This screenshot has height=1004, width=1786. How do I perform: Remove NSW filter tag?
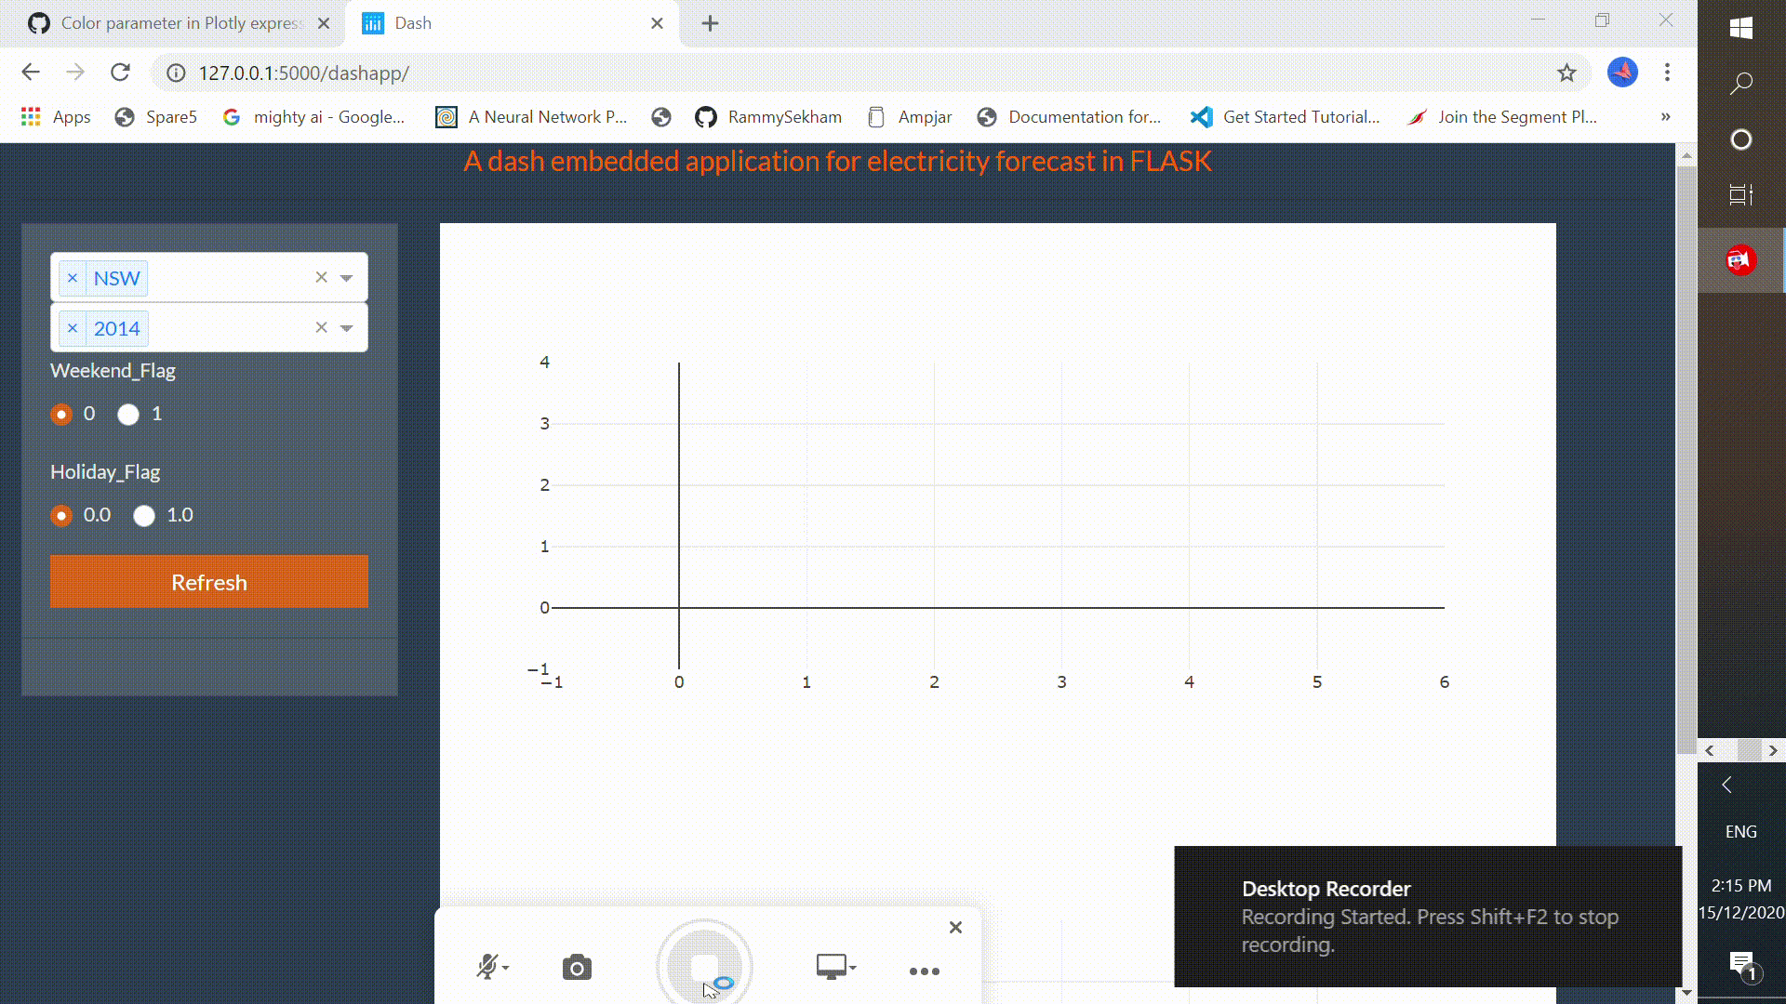click(x=73, y=277)
